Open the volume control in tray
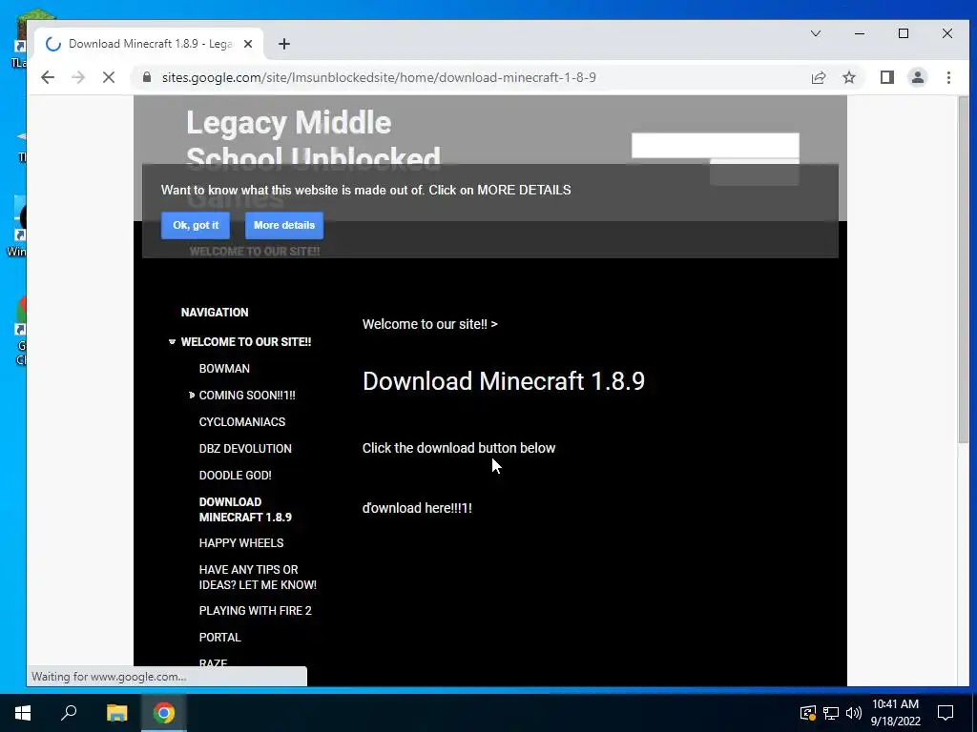 [854, 713]
